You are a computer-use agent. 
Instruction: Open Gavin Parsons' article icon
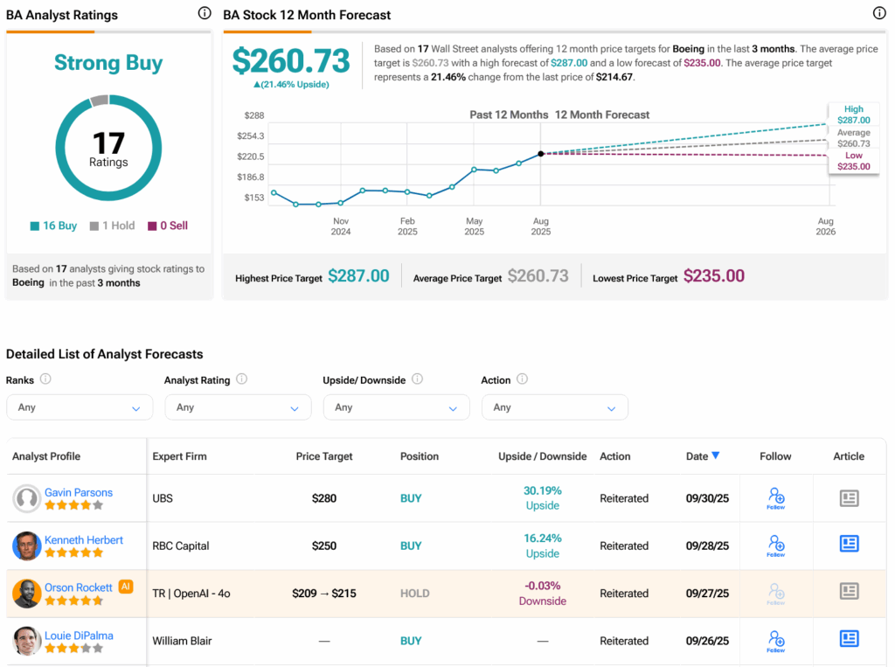coord(849,498)
